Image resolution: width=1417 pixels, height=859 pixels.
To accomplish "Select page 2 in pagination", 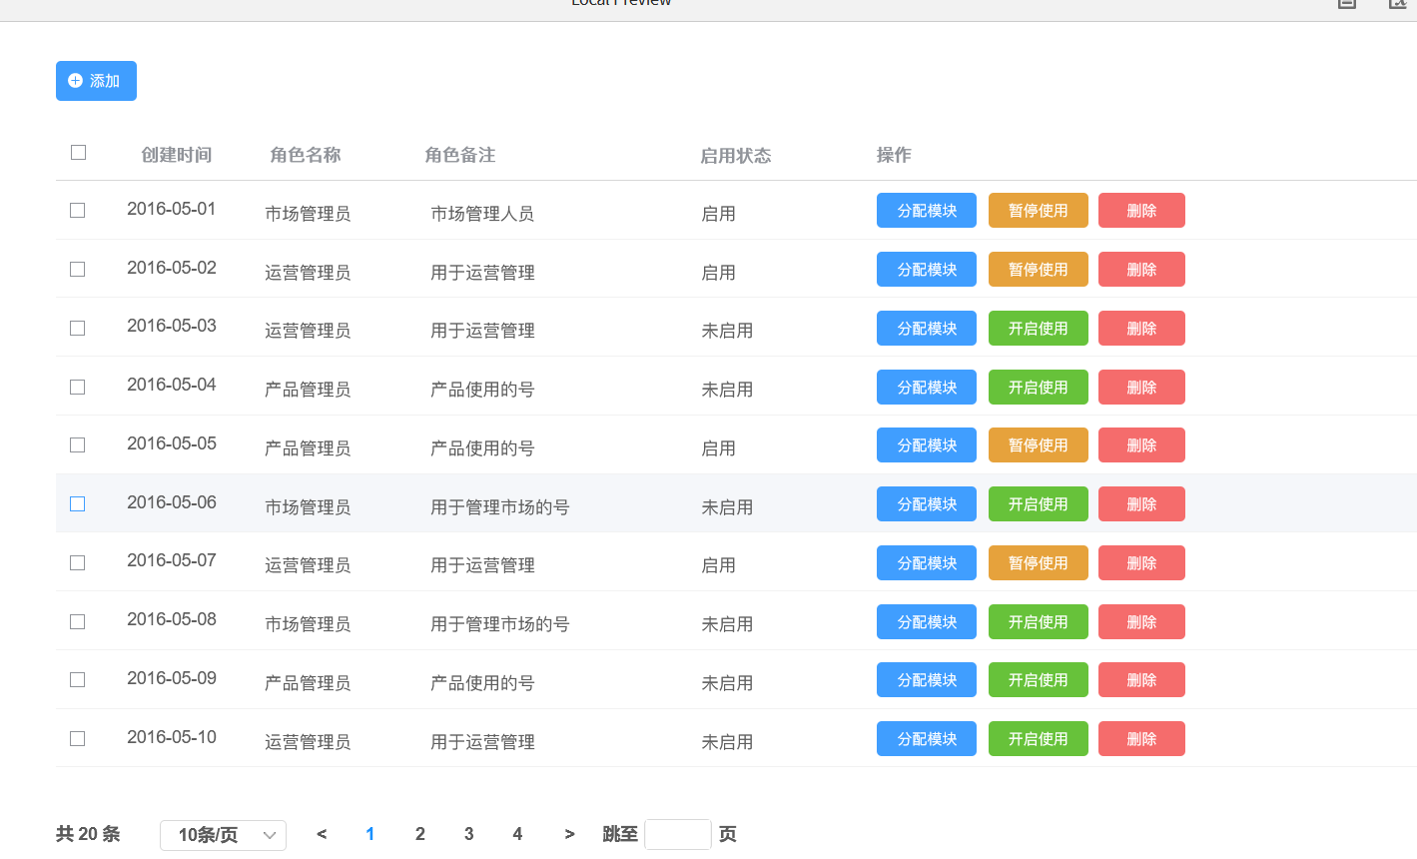I will (x=420, y=834).
